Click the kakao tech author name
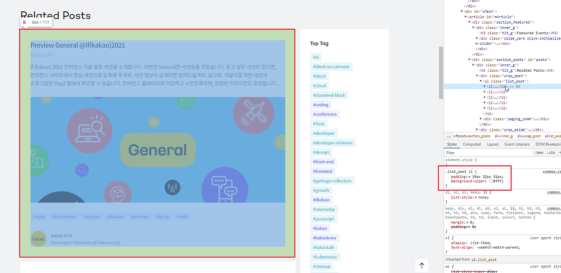 coord(62,235)
